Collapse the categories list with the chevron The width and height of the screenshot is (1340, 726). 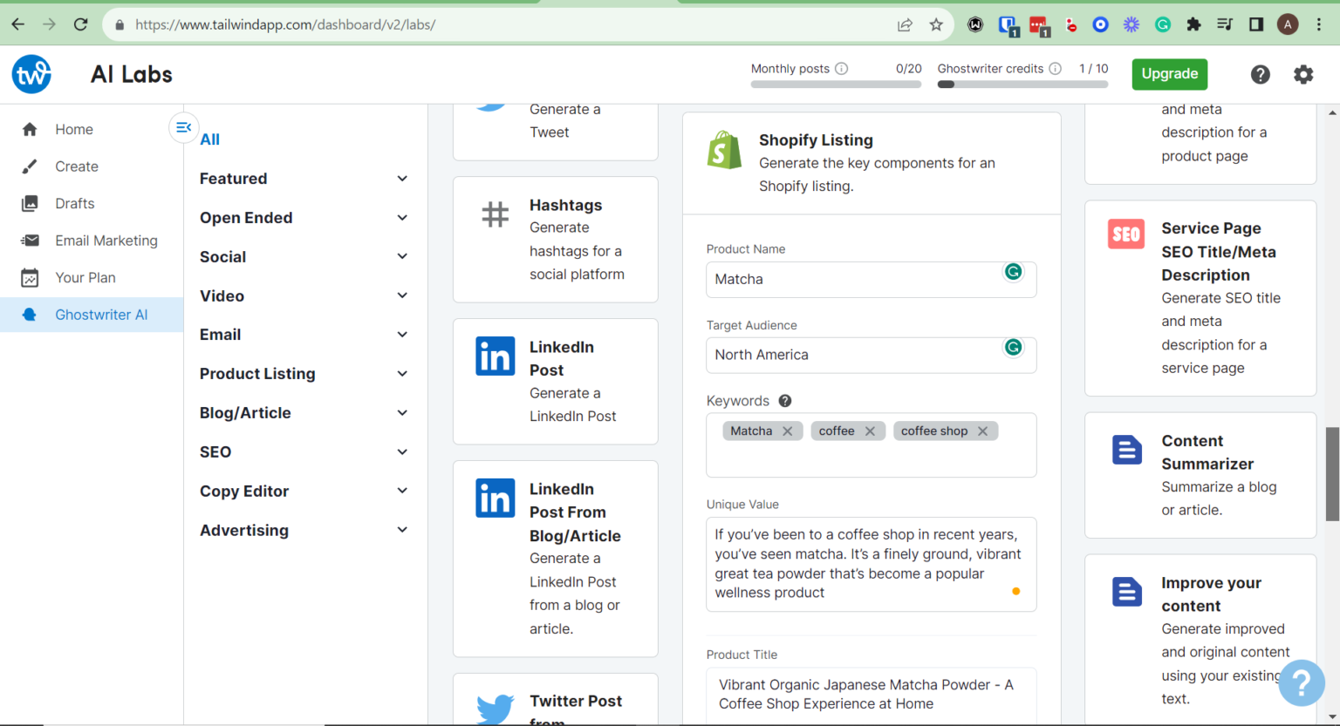[183, 127]
